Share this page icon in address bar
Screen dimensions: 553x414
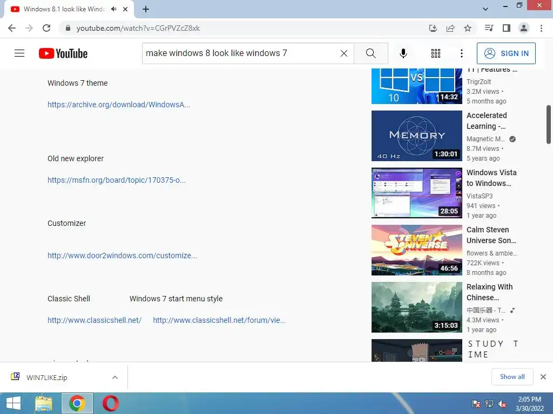click(x=450, y=28)
